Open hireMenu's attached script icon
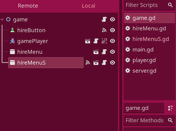 click(104, 52)
